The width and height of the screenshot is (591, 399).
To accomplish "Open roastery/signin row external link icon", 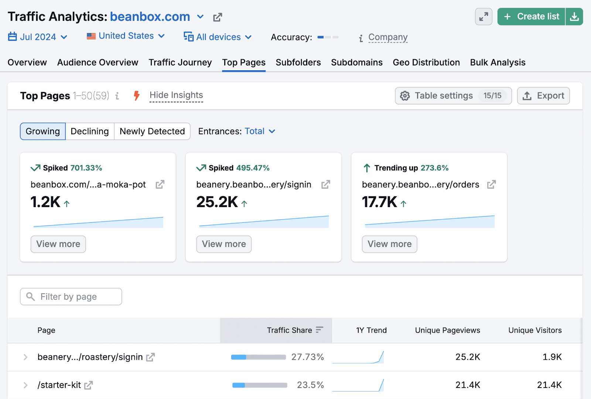I will coord(150,357).
